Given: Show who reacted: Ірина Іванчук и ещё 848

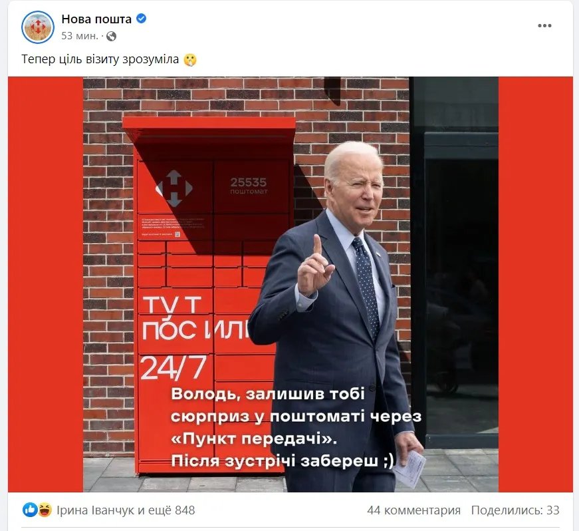Looking at the screenshot, I should click(x=126, y=510).
